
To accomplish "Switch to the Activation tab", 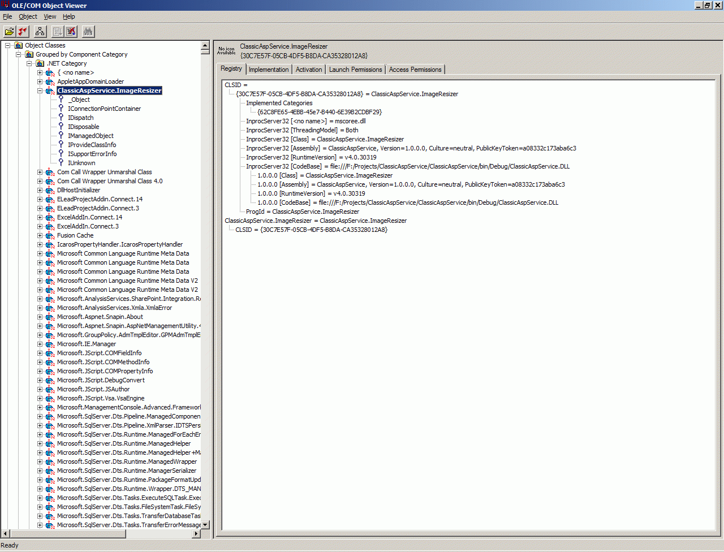I will point(309,70).
